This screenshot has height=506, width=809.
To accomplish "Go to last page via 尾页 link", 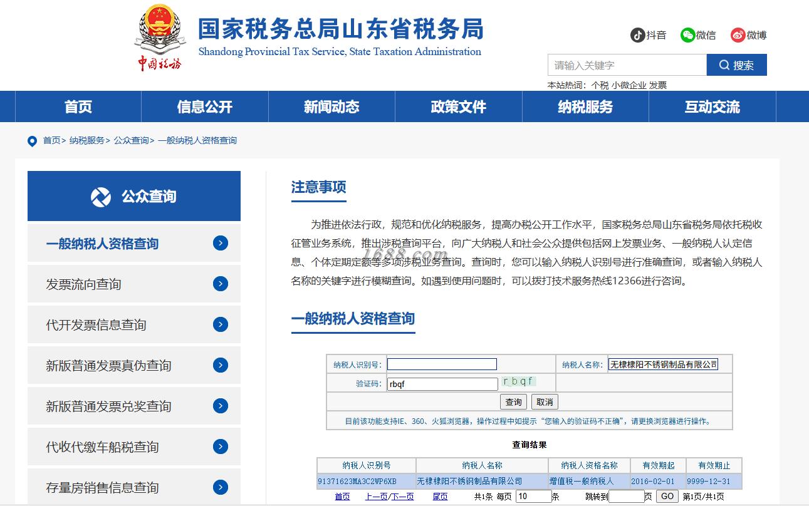I will [441, 497].
